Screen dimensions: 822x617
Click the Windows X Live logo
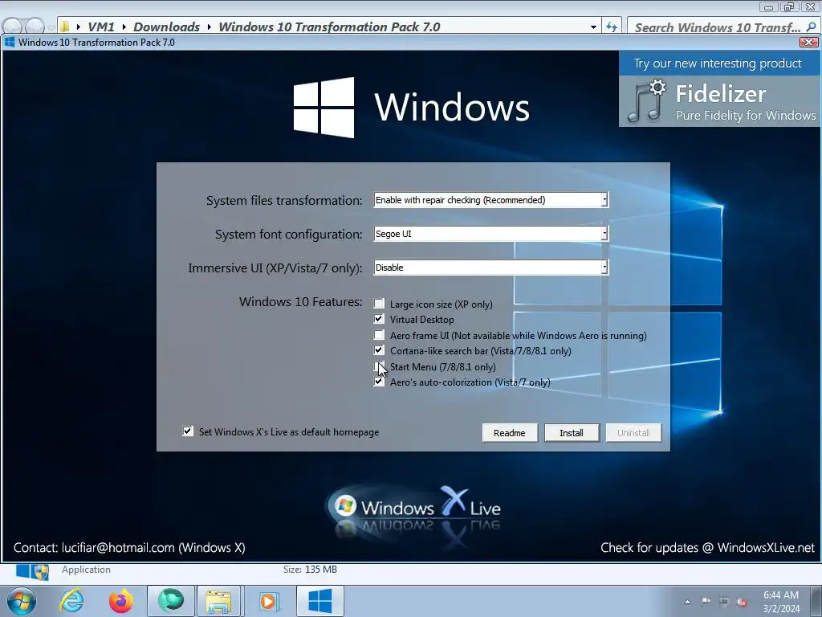click(x=414, y=509)
